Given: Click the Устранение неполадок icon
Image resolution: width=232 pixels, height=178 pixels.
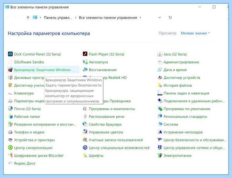Looking at the screenshot, I should coord(160,132).
